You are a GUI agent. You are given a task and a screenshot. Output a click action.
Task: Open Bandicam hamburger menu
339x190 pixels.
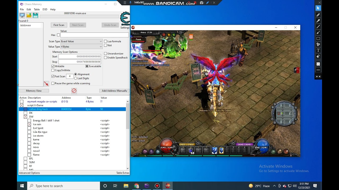[x=125, y=3]
